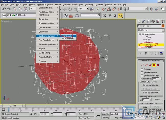Viewport: 166px width, 120px height.
Task: Enable the Ignore Backfaces checkbox
Action: (142, 72)
